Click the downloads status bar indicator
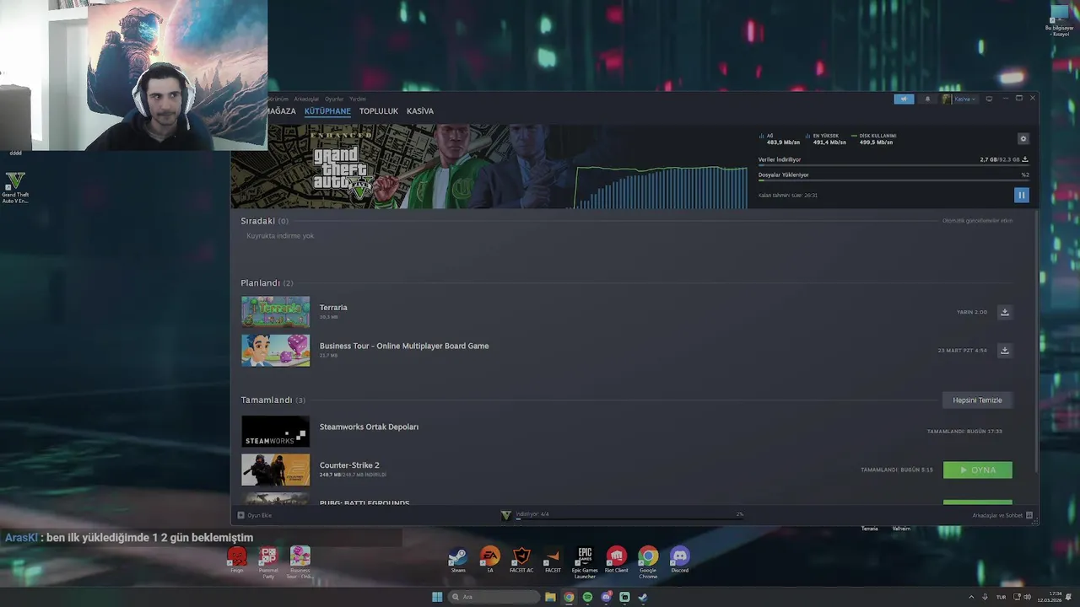Image resolution: width=1080 pixels, height=607 pixels. click(x=622, y=514)
